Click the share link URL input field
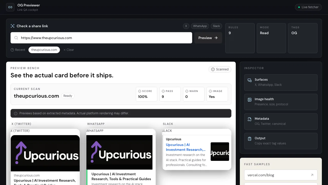The image size is (328, 185). tap(101, 38)
